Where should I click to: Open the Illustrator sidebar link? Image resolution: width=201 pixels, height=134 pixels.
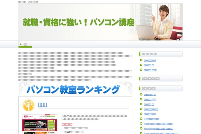pos(158,124)
